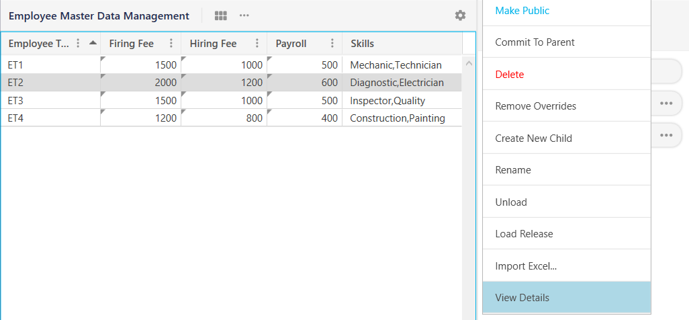Click the Diagnostic,Electrician skills cell
689x320 pixels.
[402, 82]
